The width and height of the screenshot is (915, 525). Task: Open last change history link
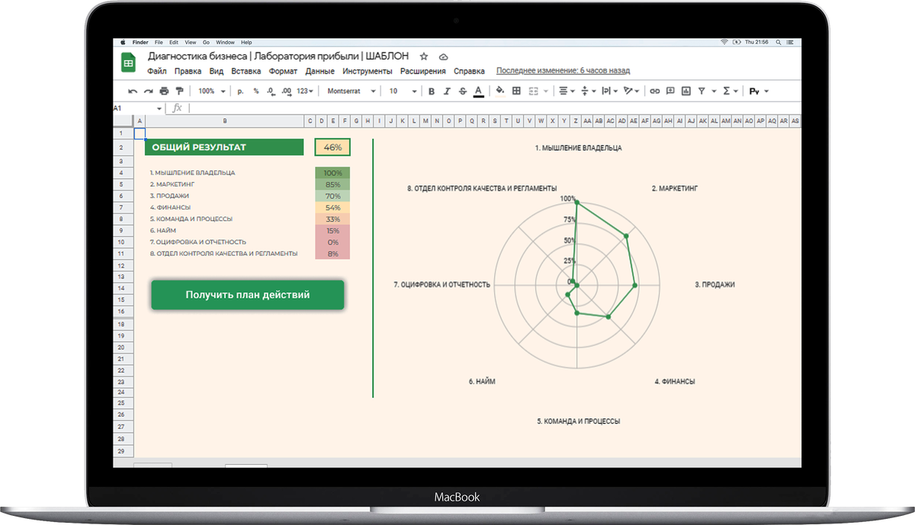coord(563,71)
